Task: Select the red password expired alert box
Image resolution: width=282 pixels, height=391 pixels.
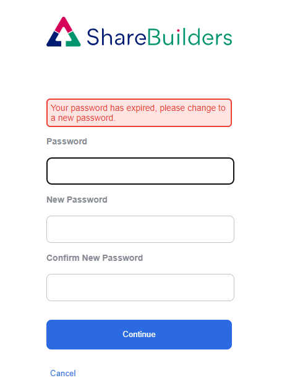Action: pyautogui.click(x=139, y=113)
